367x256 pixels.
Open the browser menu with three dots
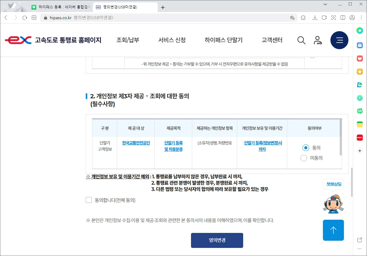[361, 18]
